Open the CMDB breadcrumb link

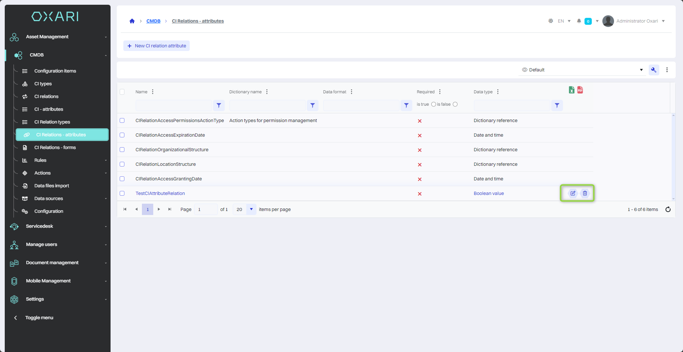pyautogui.click(x=153, y=21)
